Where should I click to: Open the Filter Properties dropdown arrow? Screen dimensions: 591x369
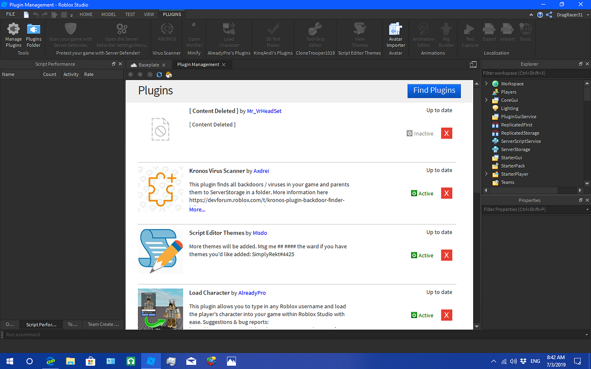pyautogui.click(x=588, y=209)
